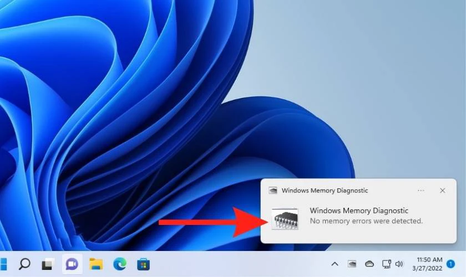Open notification options via three-dot menu
The width and height of the screenshot is (466, 277).
click(x=421, y=191)
